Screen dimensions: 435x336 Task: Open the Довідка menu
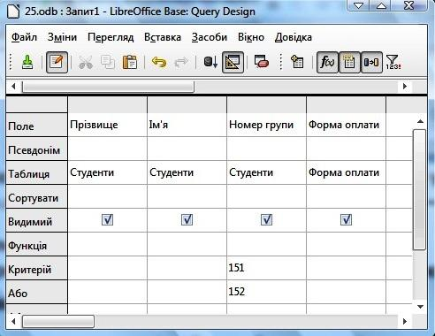[294, 37]
